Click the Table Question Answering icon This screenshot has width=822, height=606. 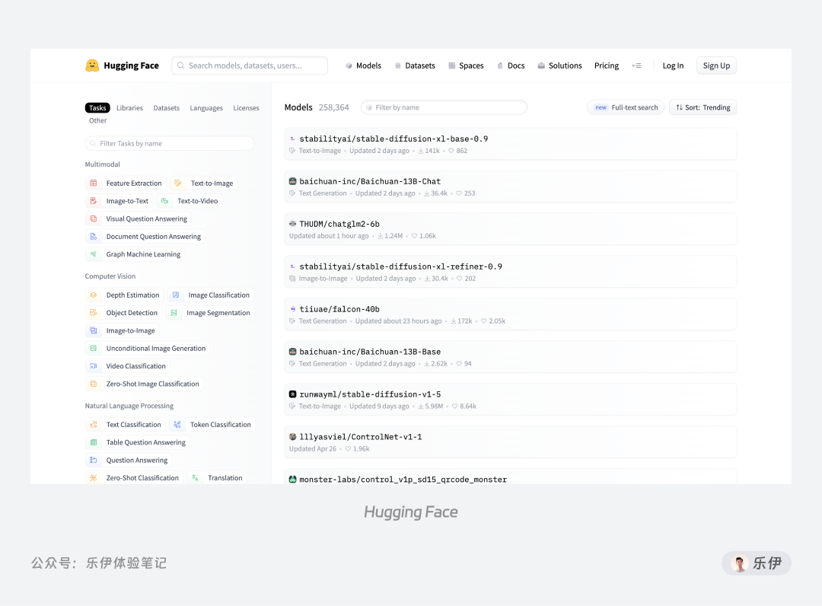pos(94,442)
